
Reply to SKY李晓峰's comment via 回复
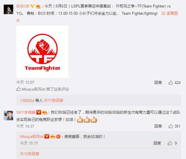click(158, 126)
